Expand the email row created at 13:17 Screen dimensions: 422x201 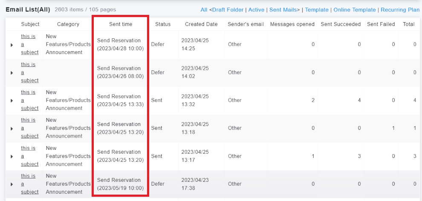click(12, 156)
